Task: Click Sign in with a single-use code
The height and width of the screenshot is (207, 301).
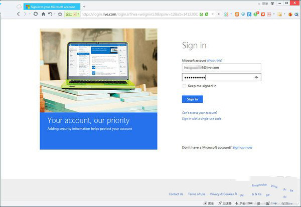Action: [x=202, y=119]
